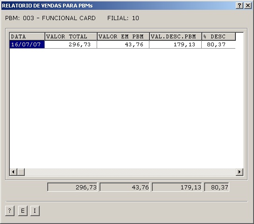Click the VAL.DESC.PBM column header
The height and width of the screenshot is (224, 254).
(176, 36)
